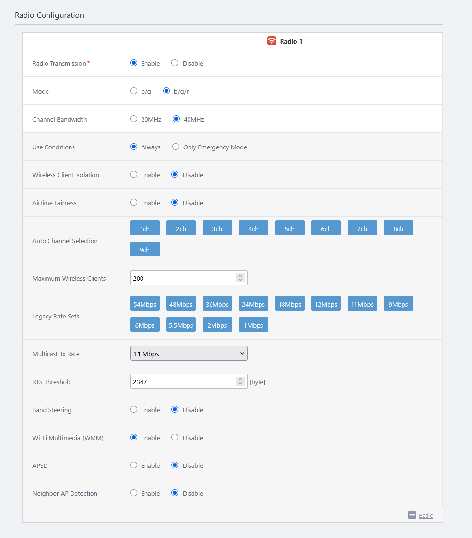This screenshot has height=538, width=472.
Task: Disable Wi-Fi Multimedia (WMM)
Action: (175, 438)
